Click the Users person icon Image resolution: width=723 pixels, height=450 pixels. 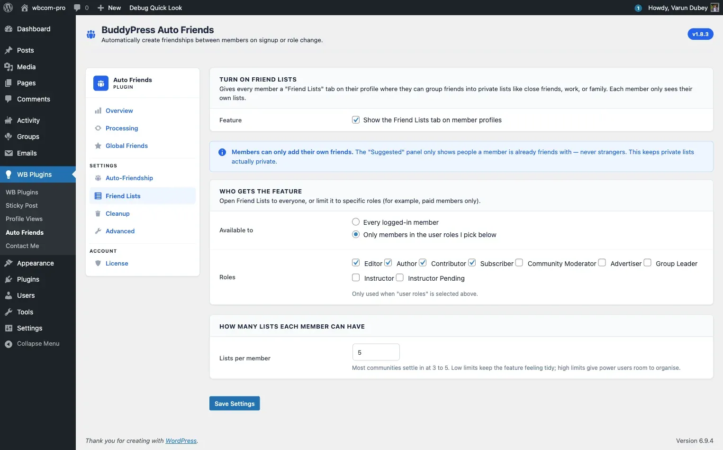tap(9, 295)
